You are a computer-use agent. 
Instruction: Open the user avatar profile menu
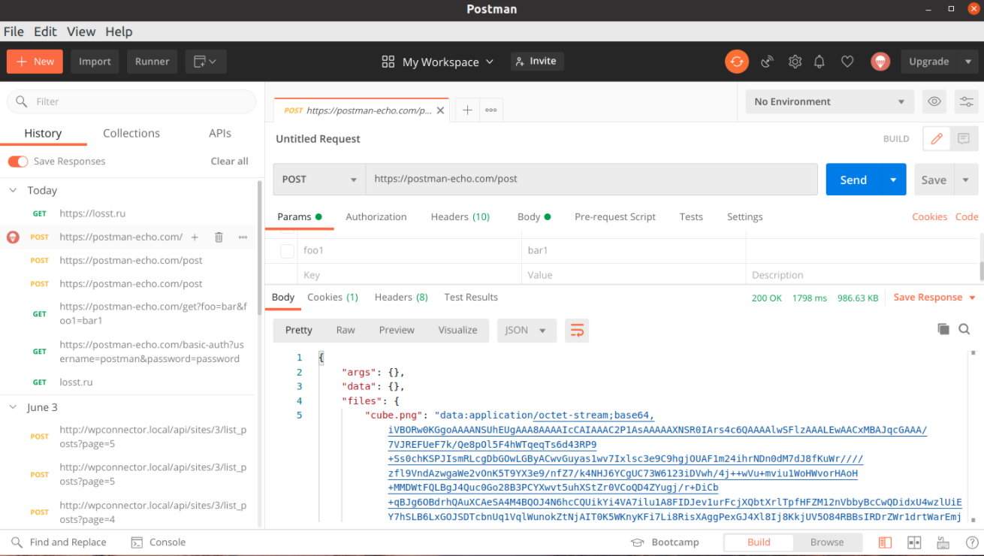tap(880, 62)
